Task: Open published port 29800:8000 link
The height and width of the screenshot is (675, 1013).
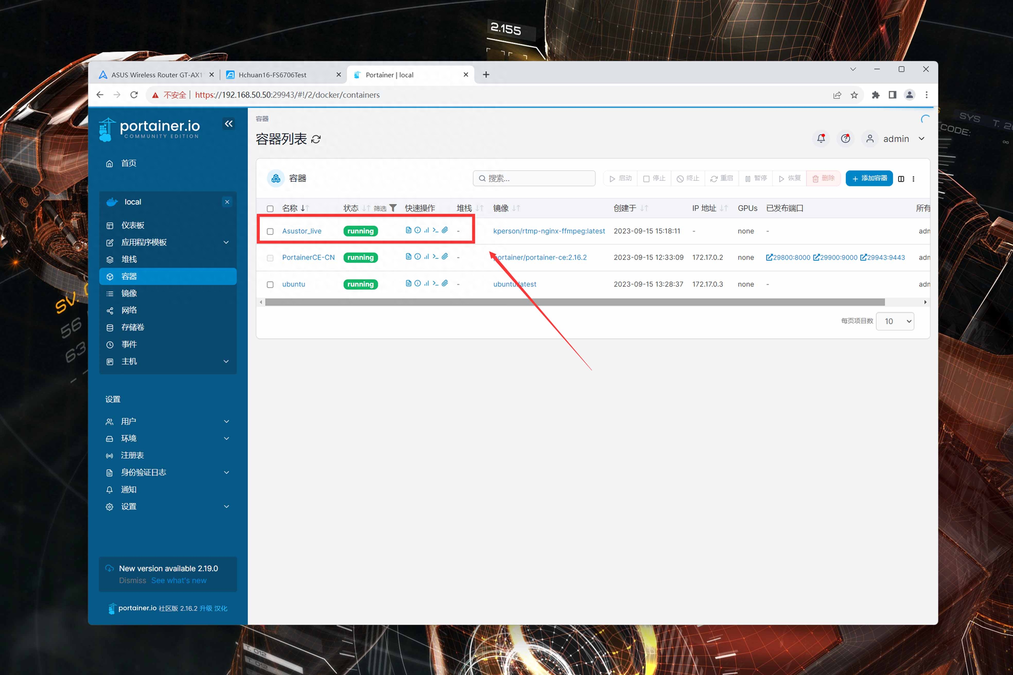Action: [x=788, y=257]
